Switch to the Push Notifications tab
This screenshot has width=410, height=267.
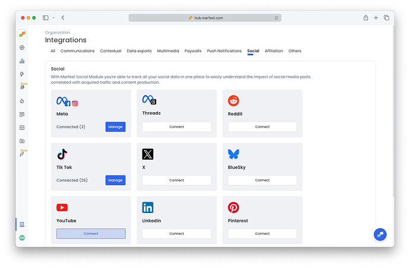225,51
